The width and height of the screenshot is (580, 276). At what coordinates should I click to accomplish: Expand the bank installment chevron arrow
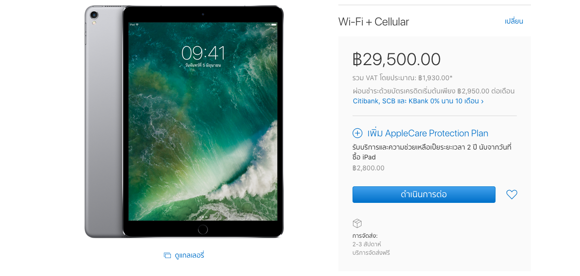[x=482, y=101]
